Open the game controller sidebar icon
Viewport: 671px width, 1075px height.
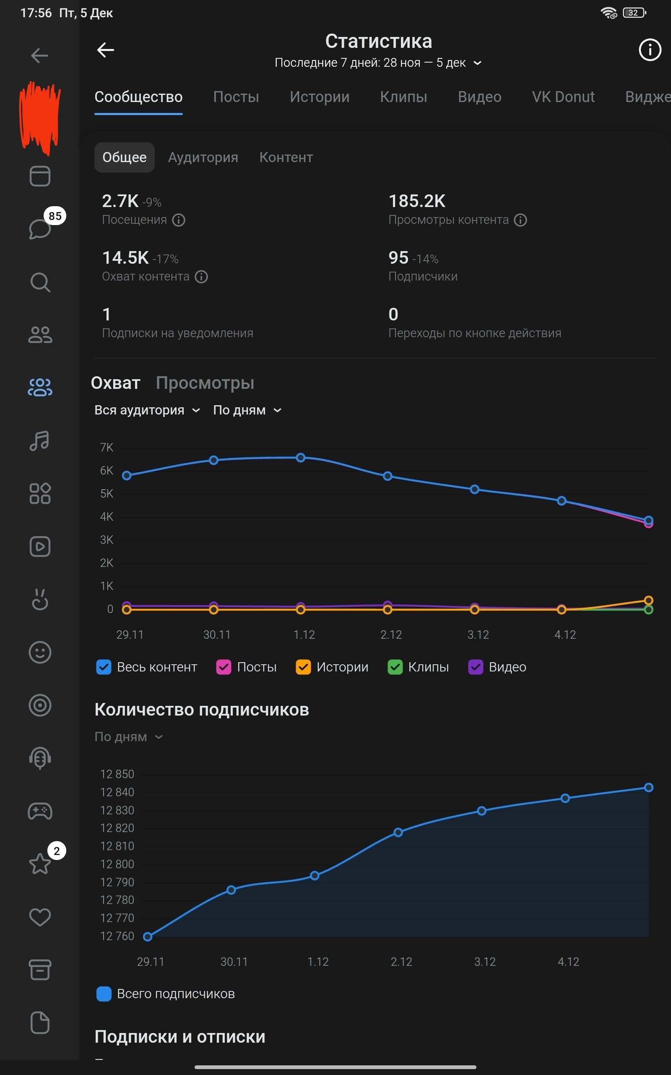coord(40,811)
